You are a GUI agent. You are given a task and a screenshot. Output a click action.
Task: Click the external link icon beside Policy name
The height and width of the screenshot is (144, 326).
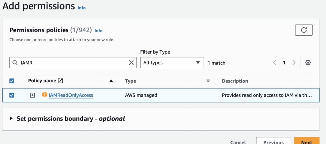(60, 81)
